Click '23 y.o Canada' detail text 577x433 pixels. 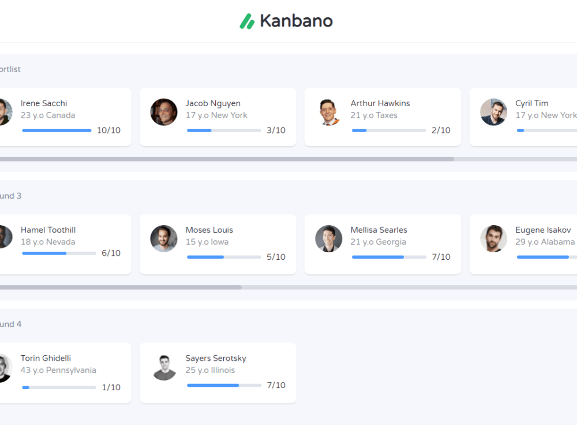click(48, 115)
